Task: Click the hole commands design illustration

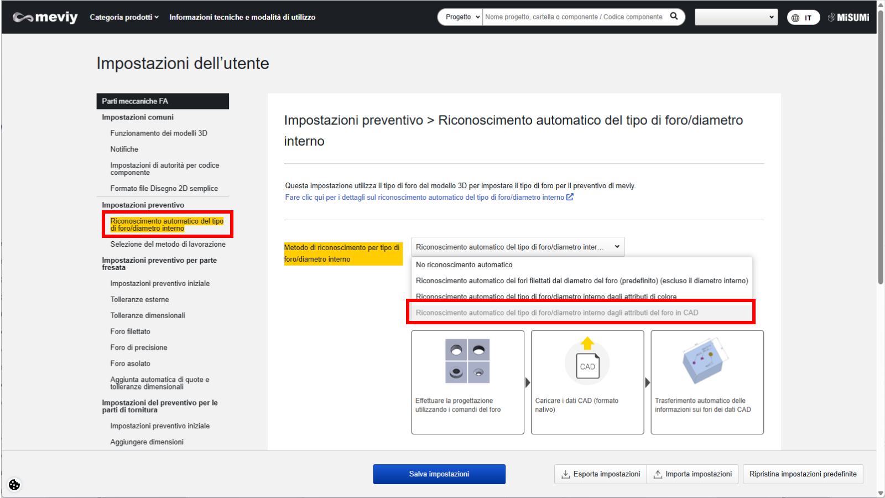Action: coord(467,361)
